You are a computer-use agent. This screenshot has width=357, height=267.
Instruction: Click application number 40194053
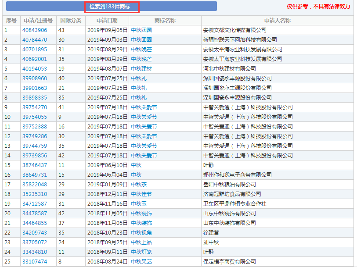tap(35, 69)
